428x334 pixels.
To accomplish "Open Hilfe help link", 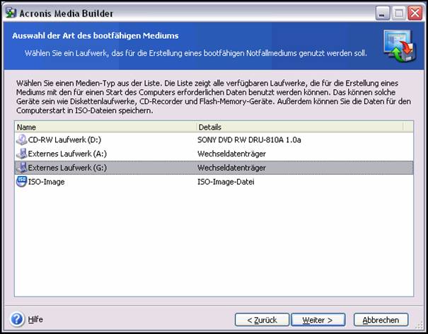I will point(35,319).
